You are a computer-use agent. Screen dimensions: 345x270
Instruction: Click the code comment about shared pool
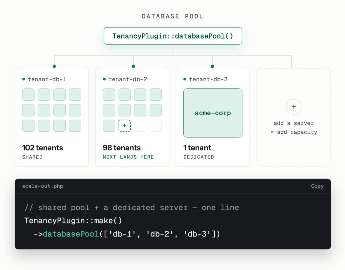(x=132, y=208)
